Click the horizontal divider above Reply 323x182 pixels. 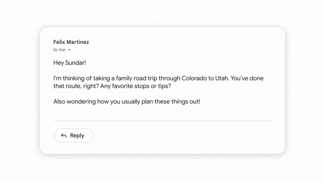163,121
